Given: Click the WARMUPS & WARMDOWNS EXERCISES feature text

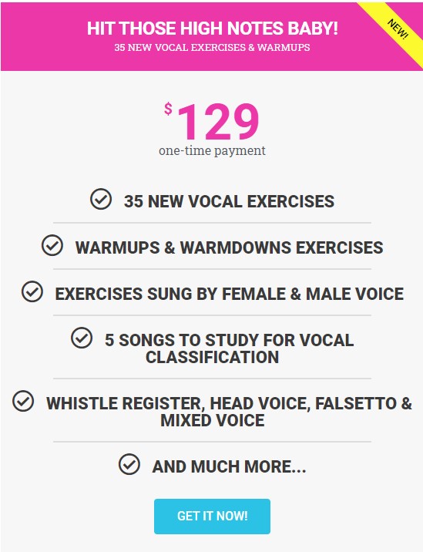Looking at the screenshot, I should click(230, 247).
